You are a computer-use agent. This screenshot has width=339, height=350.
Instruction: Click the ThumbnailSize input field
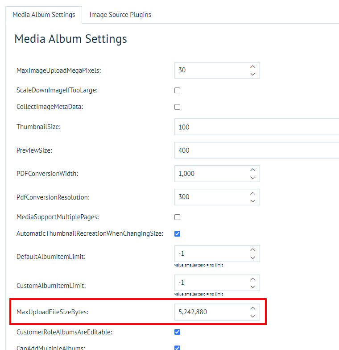(x=256, y=127)
